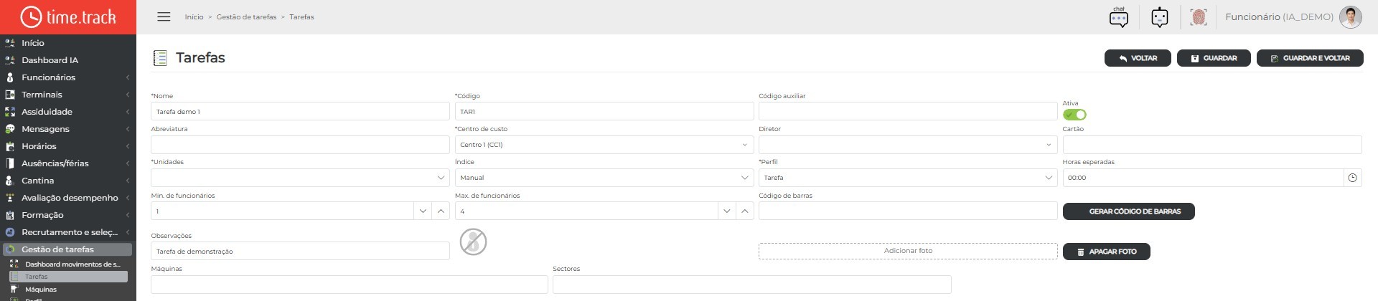Image resolution: width=1378 pixels, height=301 pixels.
Task: Focus the Nome field with Tarefa demo 1
Action: click(x=300, y=111)
